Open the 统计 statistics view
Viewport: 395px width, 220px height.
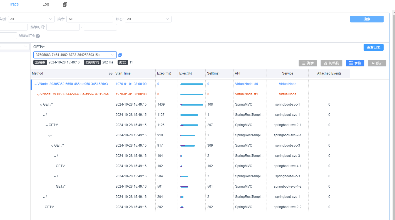[x=377, y=63]
